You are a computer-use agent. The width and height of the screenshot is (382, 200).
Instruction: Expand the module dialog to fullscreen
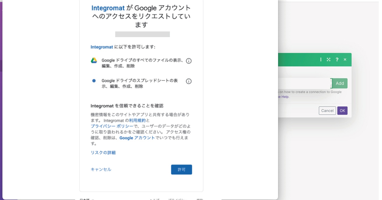click(x=329, y=60)
